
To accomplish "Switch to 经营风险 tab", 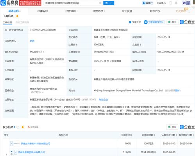I will pos(71,11).
